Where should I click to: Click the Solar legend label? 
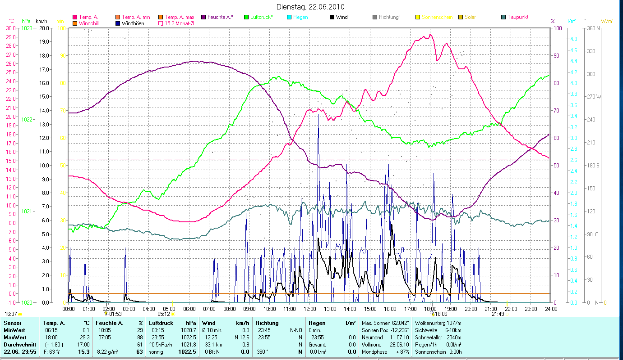pyautogui.click(x=470, y=17)
